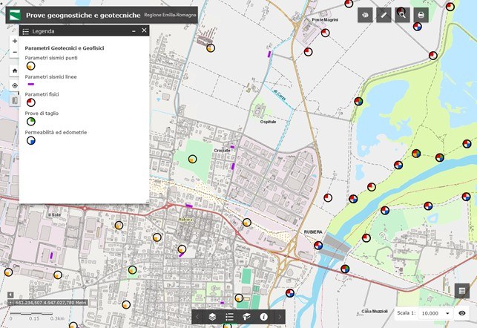477x328 pixels.
Task: Activate the measure ruler tool
Action: tap(384, 15)
